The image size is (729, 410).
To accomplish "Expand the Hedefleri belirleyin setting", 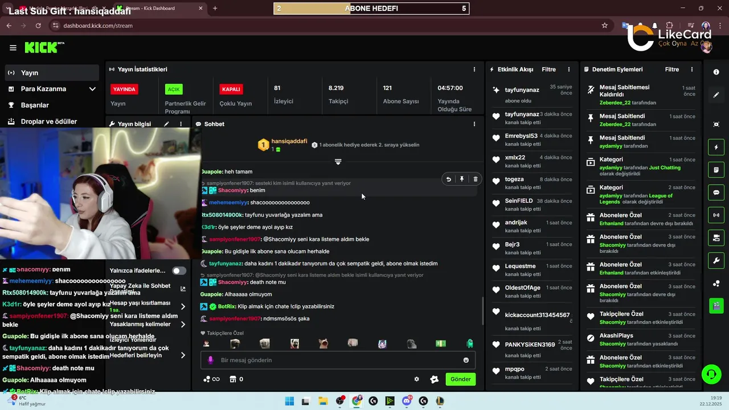I will pos(183,355).
